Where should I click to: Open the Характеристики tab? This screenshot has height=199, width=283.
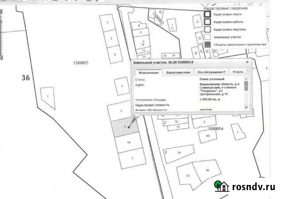point(178,72)
